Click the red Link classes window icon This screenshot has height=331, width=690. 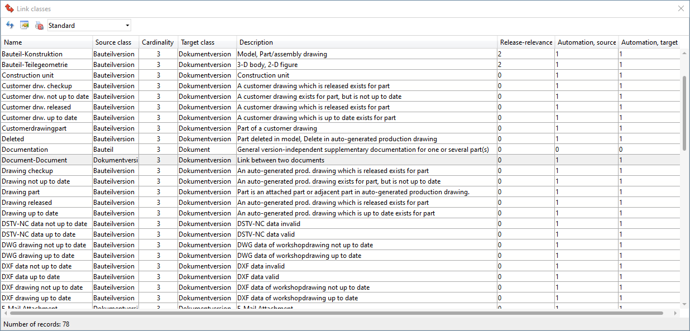(9, 8)
